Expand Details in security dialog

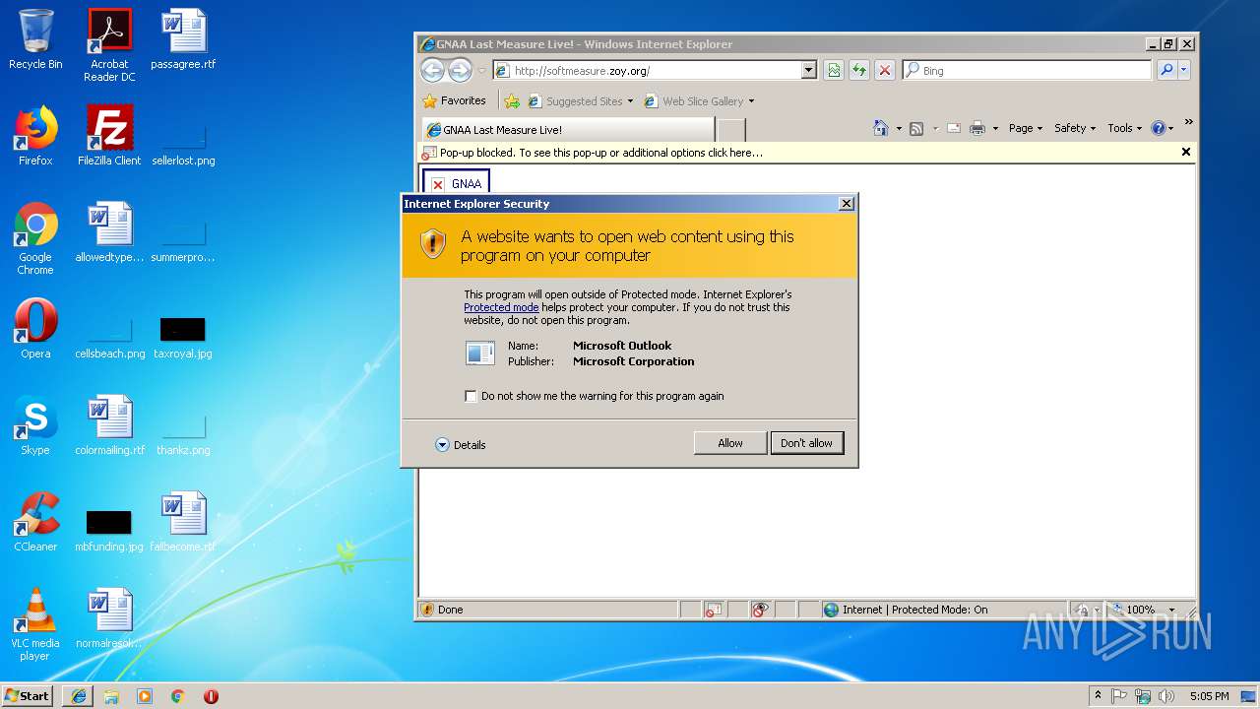(x=461, y=445)
